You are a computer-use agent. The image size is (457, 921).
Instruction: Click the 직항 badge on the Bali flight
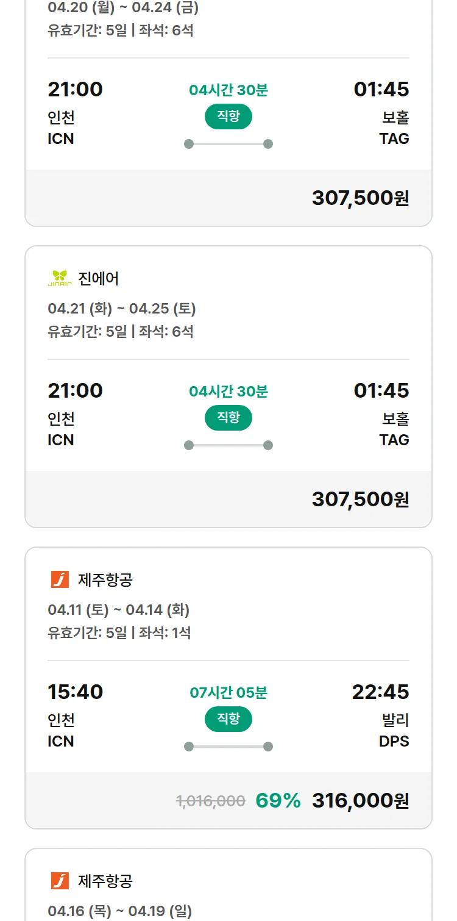pyautogui.click(x=228, y=719)
